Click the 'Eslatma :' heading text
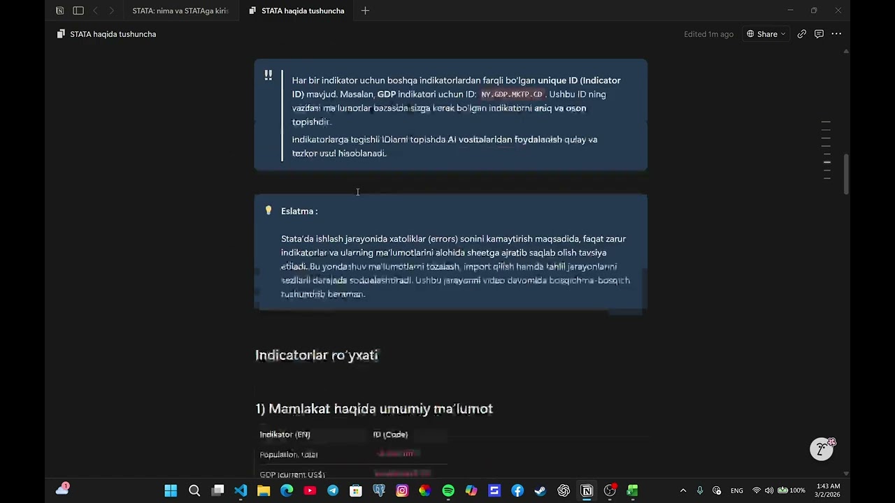The height and width of the screenshot is (503, 895). pos(299,211)
